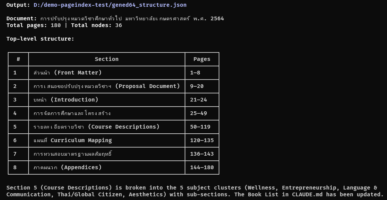Click row number 4 in table
387x200 pixels.
[15, 113]
